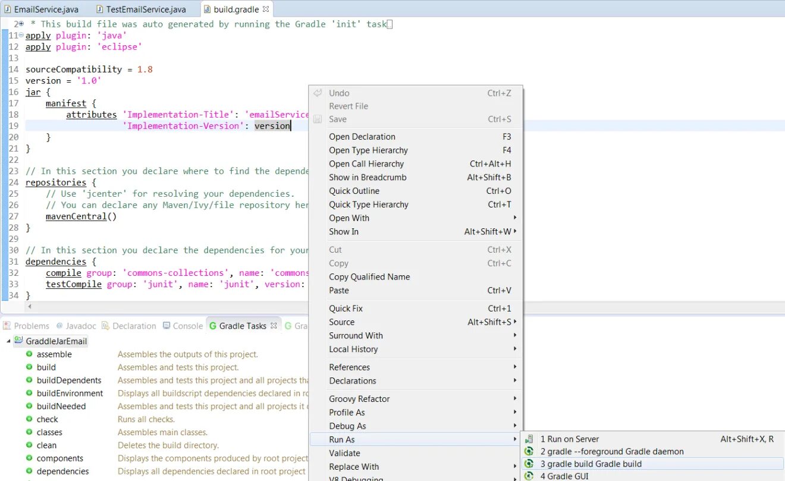Open the Javadoc view tab
The image size is (785, 481).
pos(76,326)
